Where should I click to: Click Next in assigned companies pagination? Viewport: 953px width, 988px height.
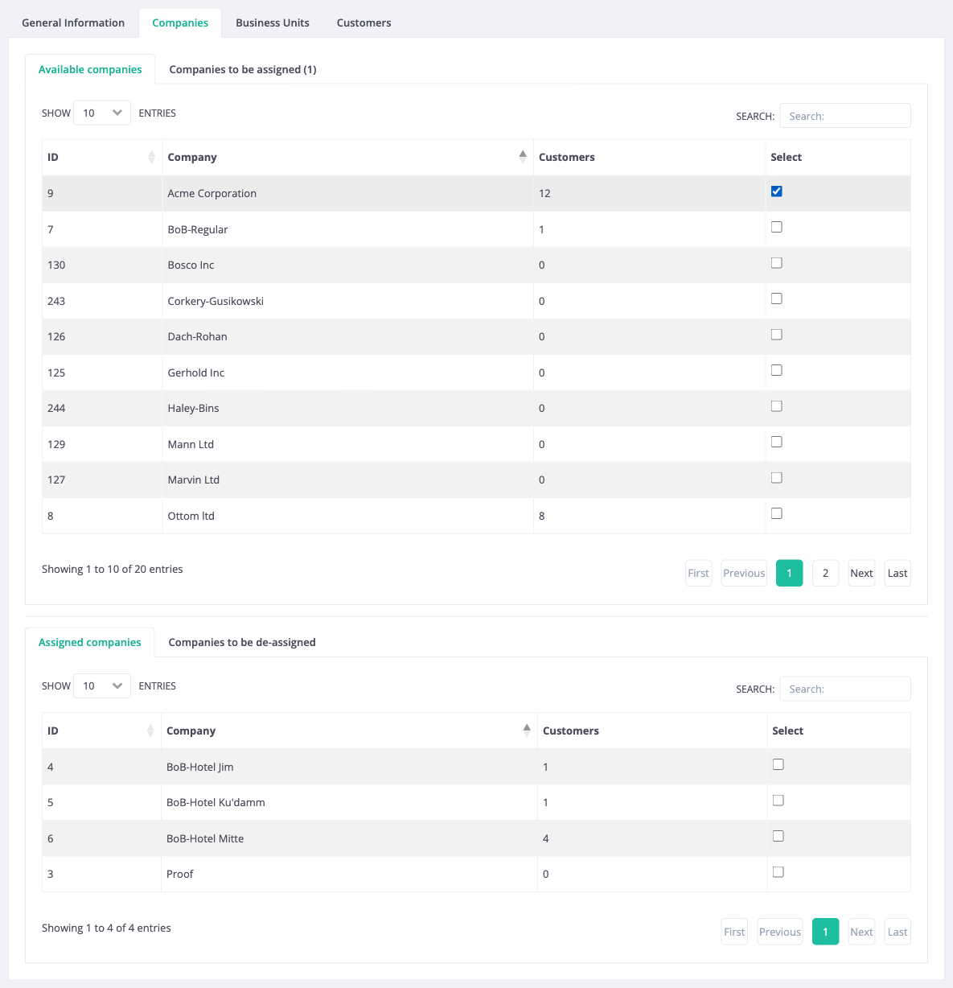pos(861,932)
